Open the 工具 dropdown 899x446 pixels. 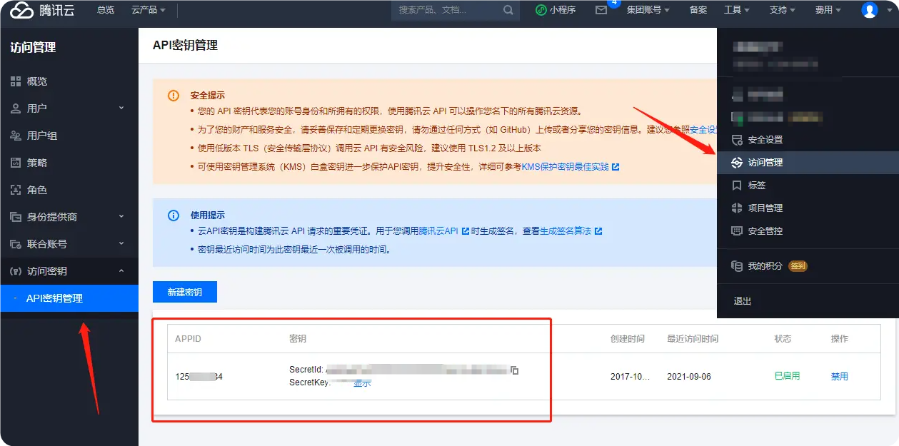(x=737, y=10)
